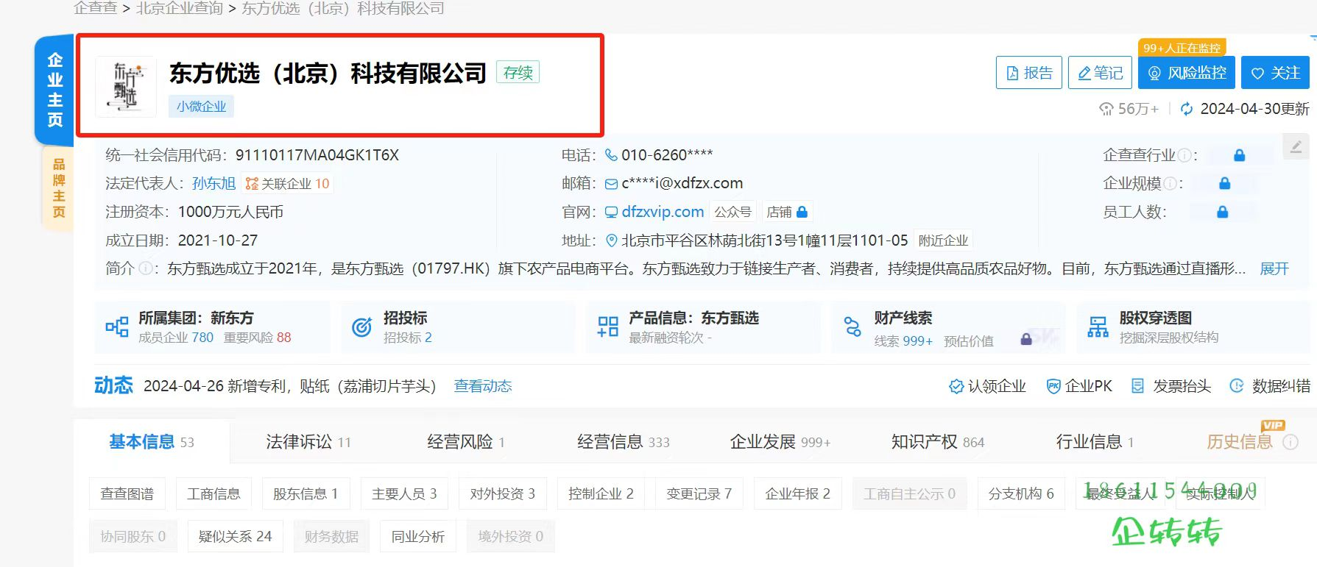1317x567 pixels.
Task: Open the 笔记 notes button
Action: 1101,73
